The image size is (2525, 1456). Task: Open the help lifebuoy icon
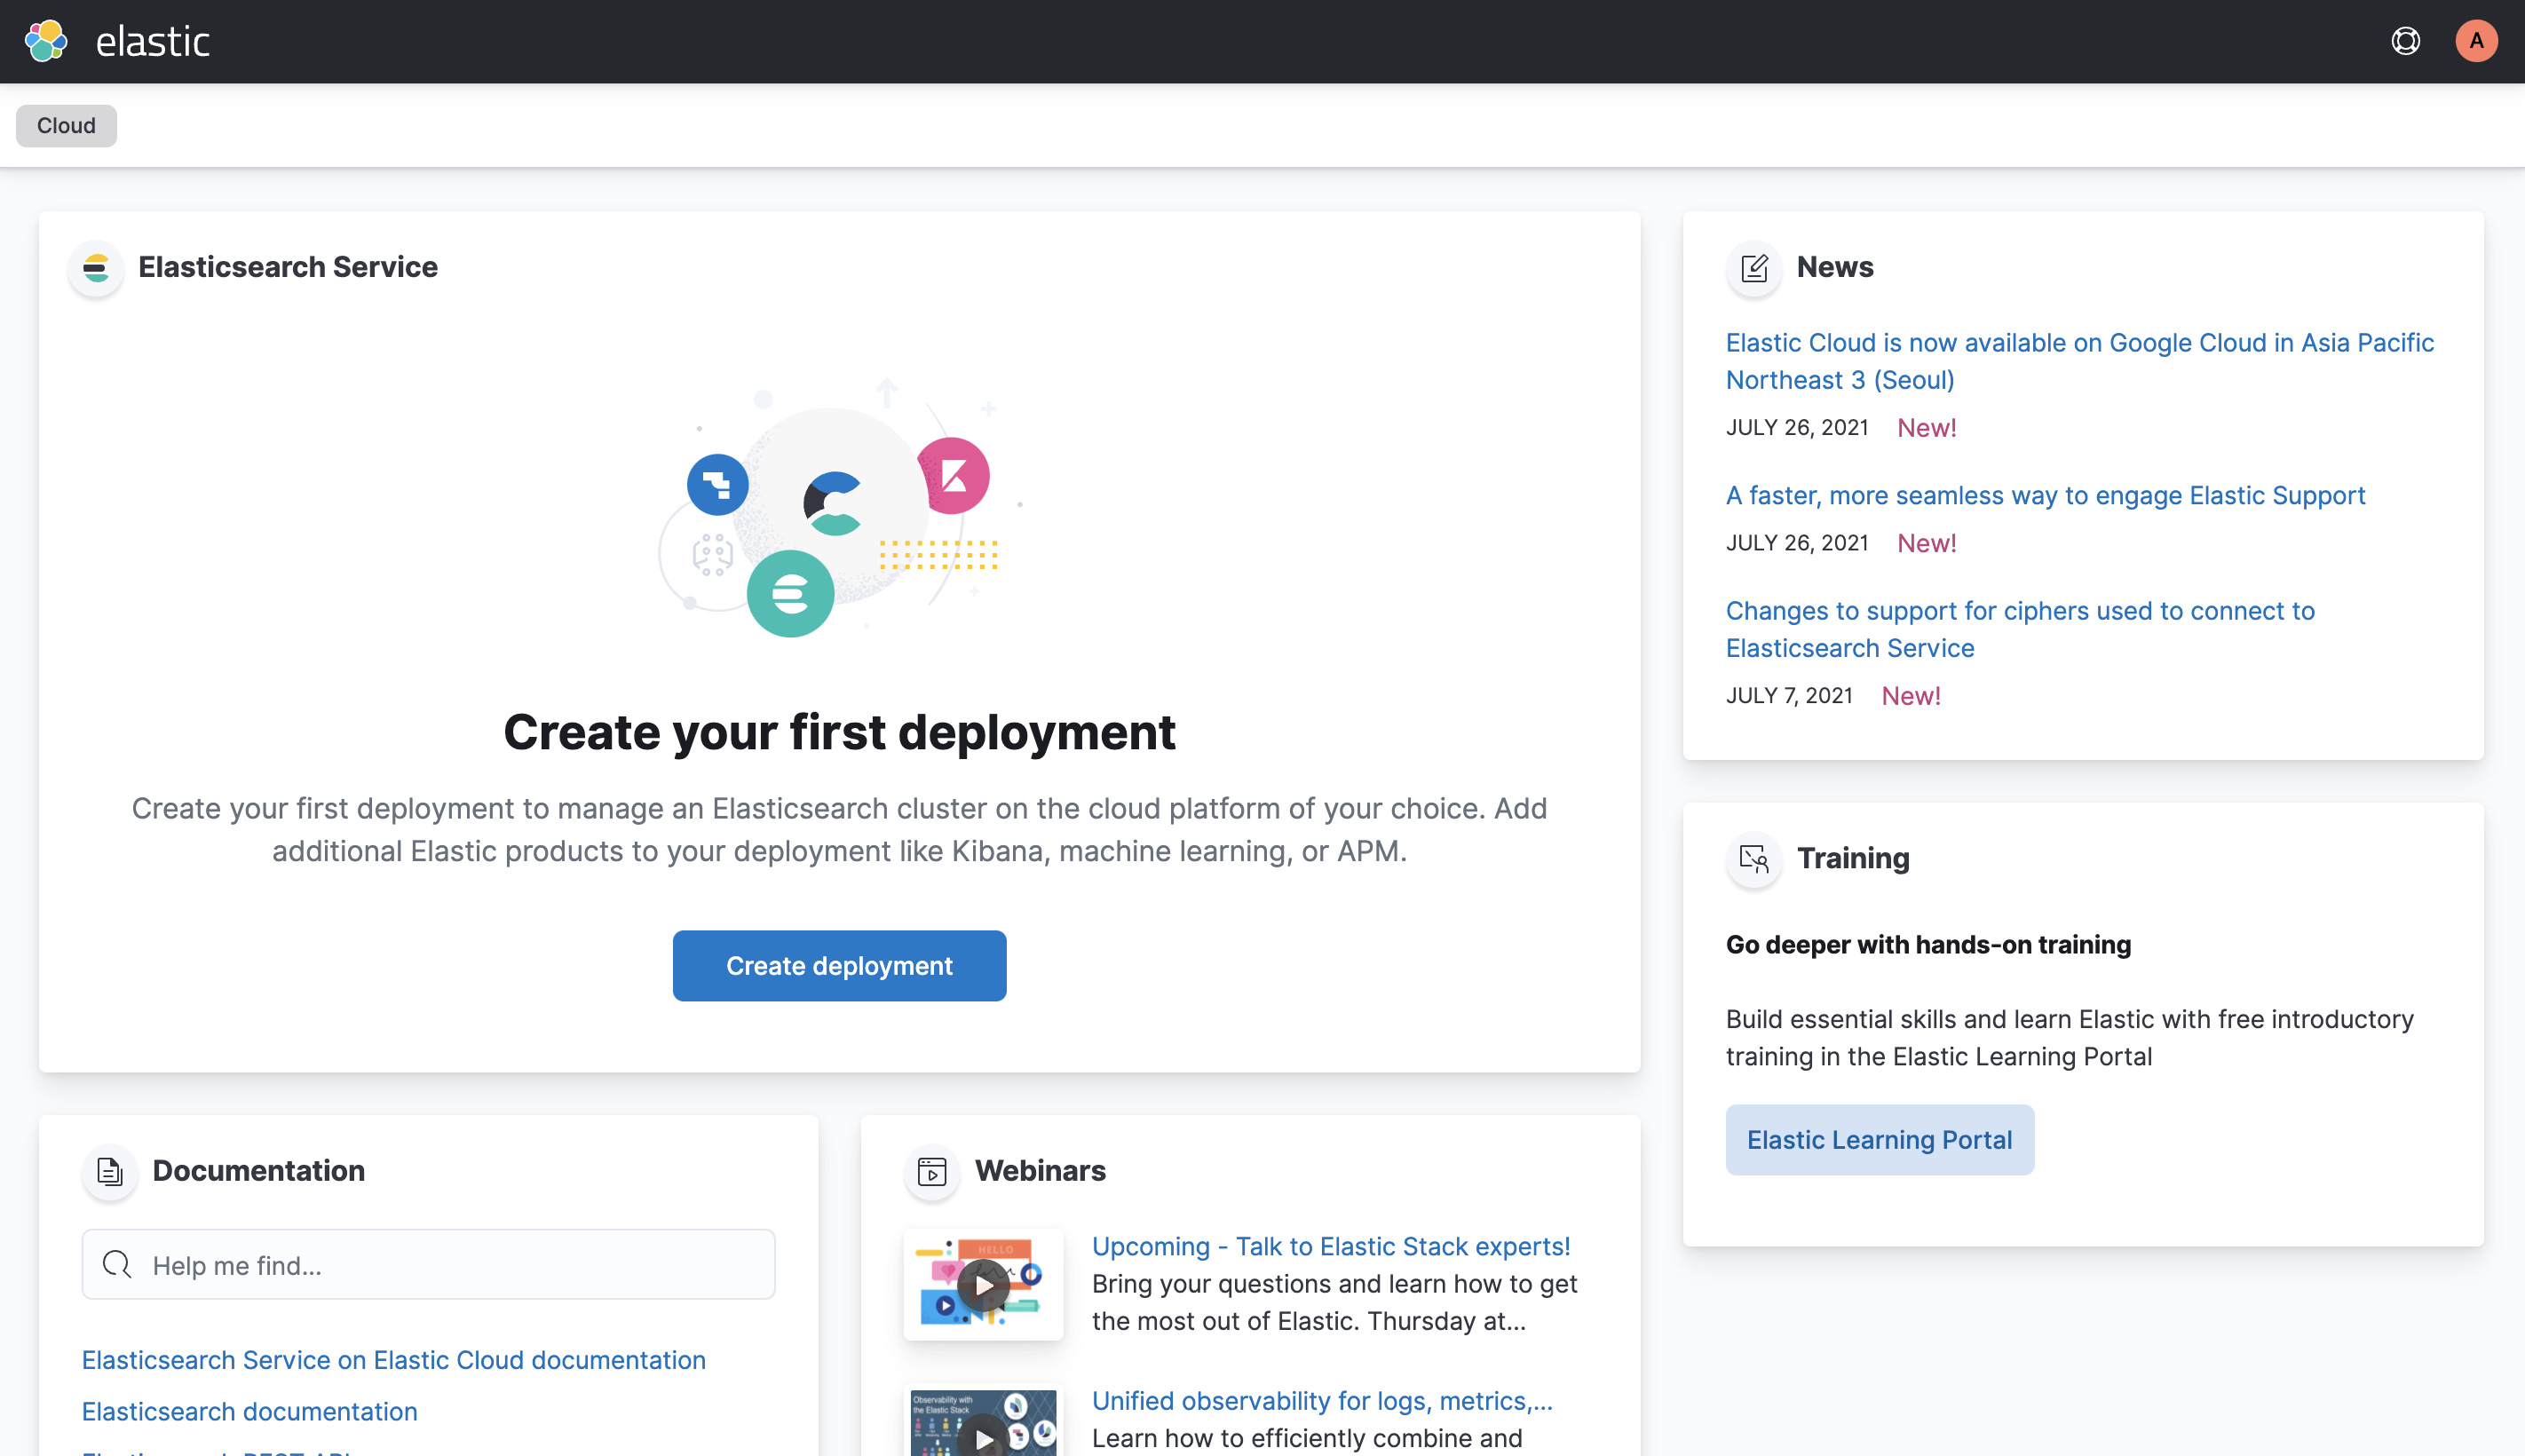pos(2405,41)
